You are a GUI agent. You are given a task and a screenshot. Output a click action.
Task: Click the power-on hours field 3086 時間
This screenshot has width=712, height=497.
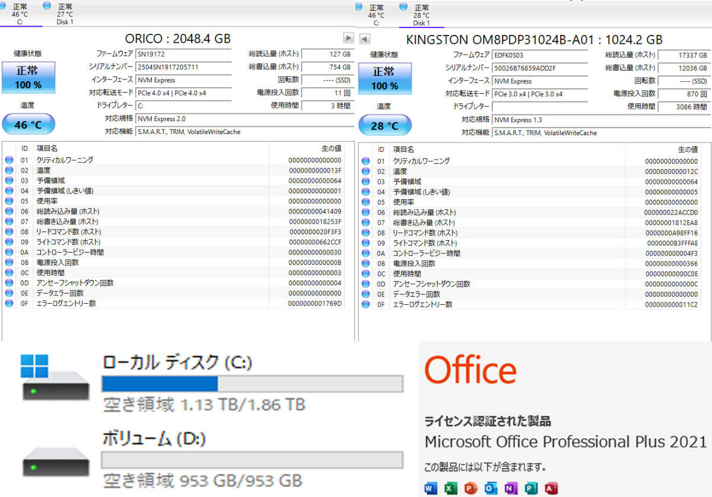(x=684, y=107)
